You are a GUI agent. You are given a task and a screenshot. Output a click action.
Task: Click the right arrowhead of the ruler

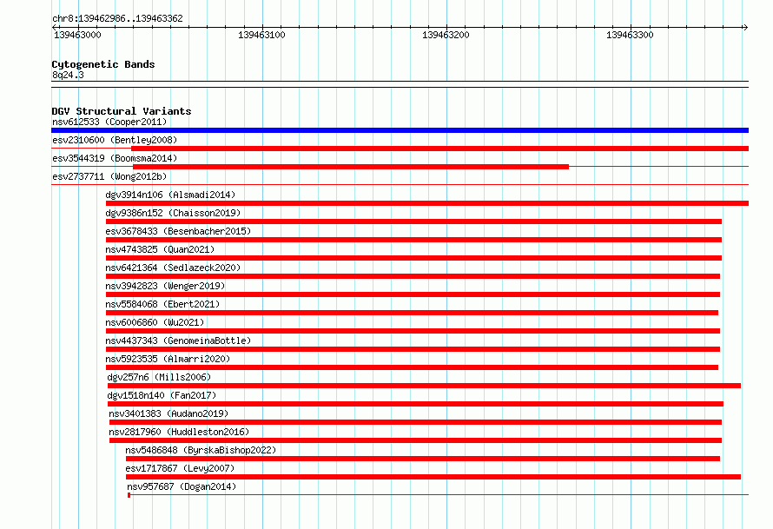745,28
